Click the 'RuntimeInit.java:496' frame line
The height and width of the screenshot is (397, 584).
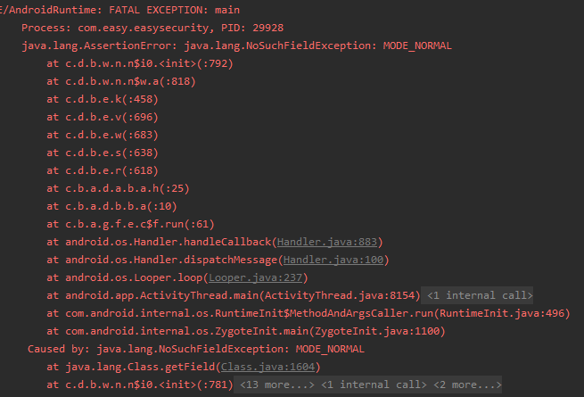coord(308,313)
